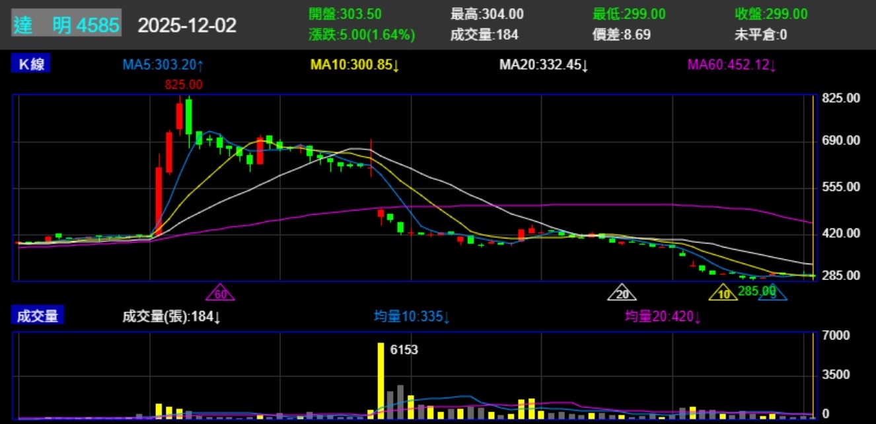
Task: Click the 漲跌:5.00(1.64%) value
Action: 362,35
